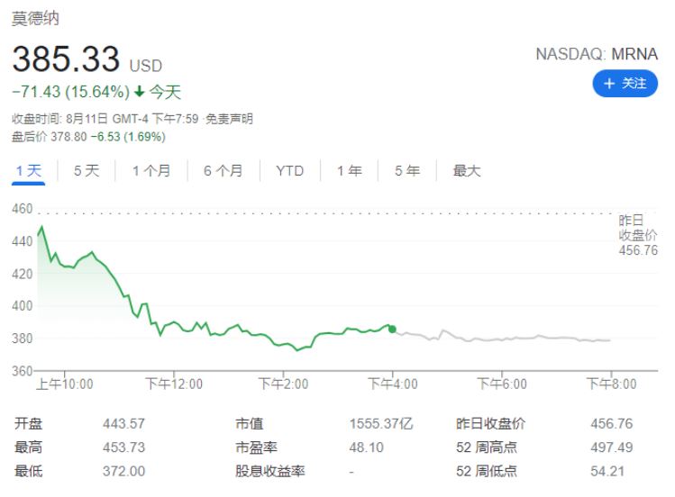
Task: Open the 免责声明 disclaimer link
Action: (229, 119)
